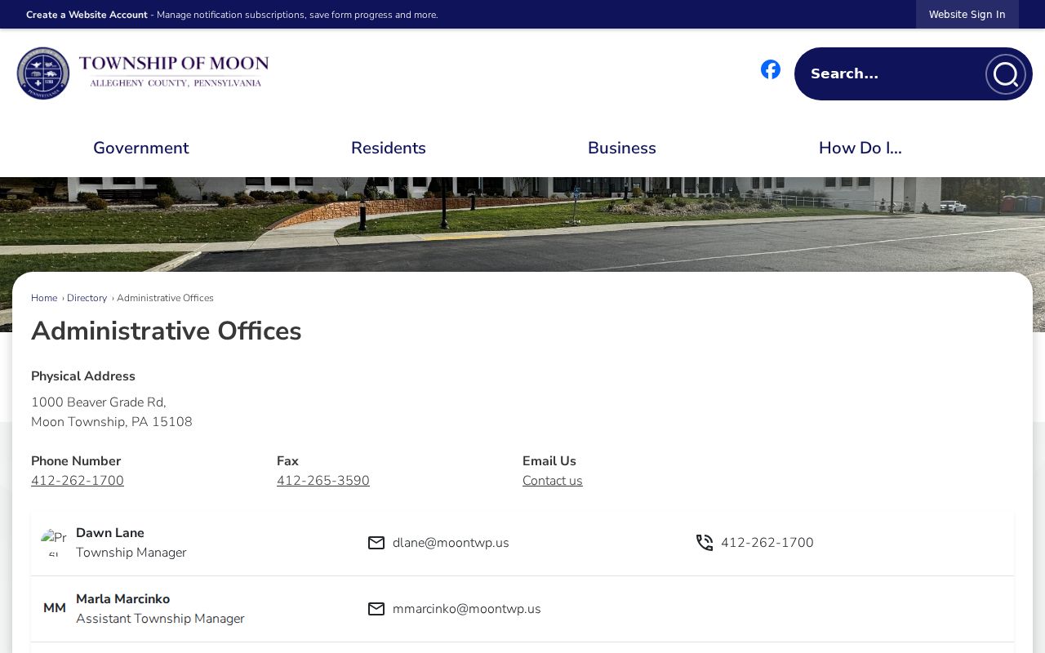Click the Dawn Lane name text

110,533
